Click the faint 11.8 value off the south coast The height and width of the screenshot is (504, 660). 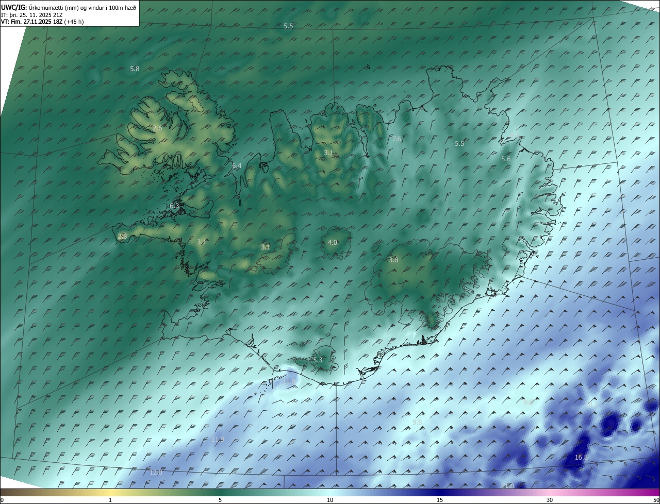290,381
